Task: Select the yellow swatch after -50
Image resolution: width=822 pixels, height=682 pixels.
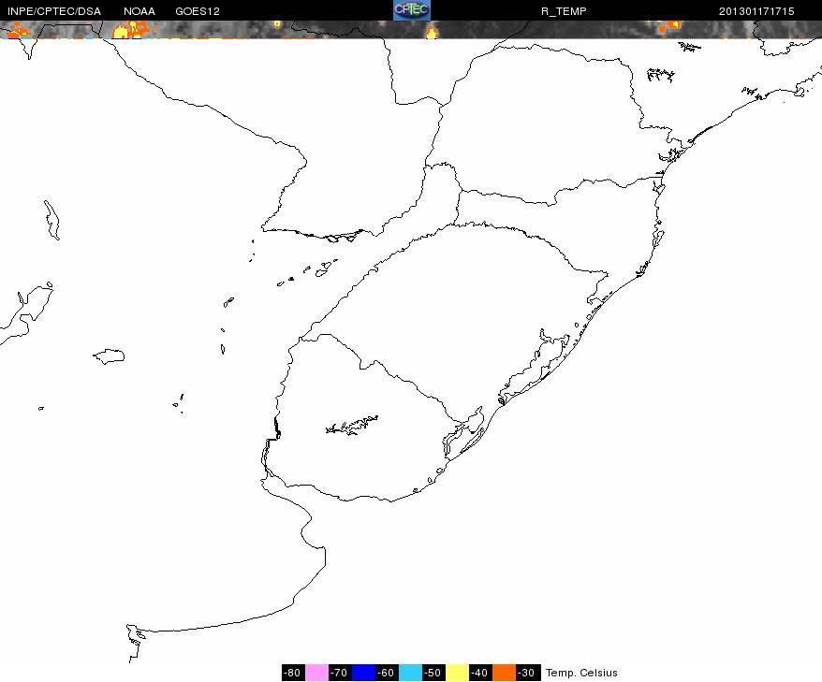Action: (x=457, y=673)
